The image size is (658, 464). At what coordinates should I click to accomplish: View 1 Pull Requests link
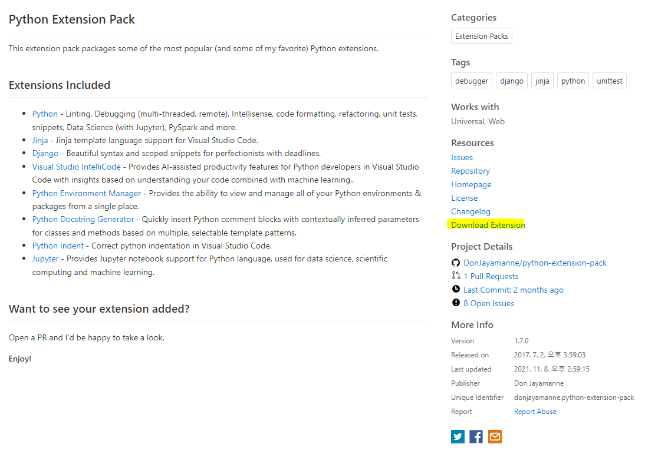[491, 276]
